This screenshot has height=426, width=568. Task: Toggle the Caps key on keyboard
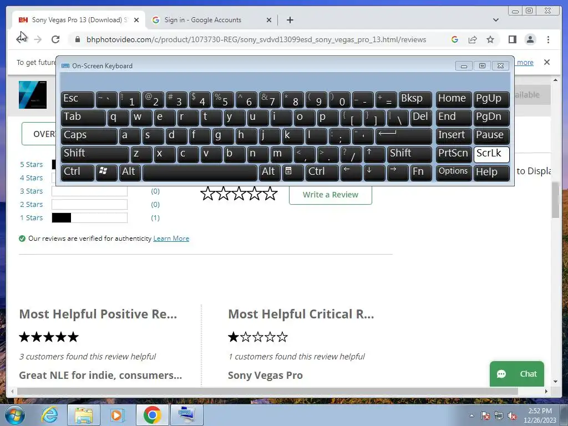(x=89, y=135)
